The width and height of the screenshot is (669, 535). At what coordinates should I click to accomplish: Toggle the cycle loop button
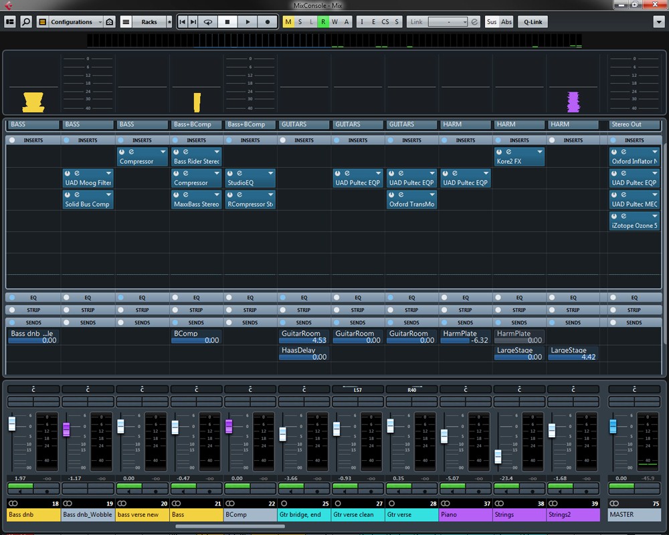click(x=208, y=22)
